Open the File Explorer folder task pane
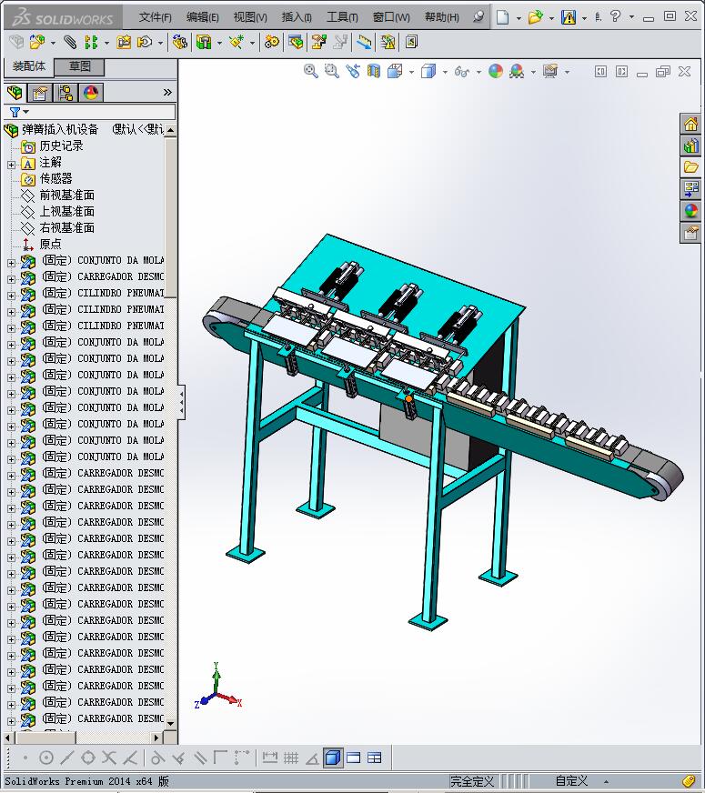 pyautogui.click(x=690, y=167)
